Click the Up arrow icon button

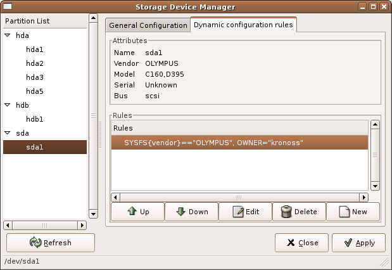pyautogui.click(x=138, y=212)
